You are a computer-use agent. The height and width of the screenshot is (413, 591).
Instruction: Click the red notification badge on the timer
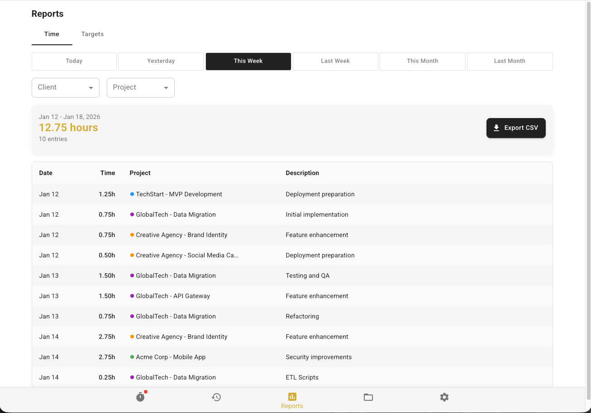[145, 392]
